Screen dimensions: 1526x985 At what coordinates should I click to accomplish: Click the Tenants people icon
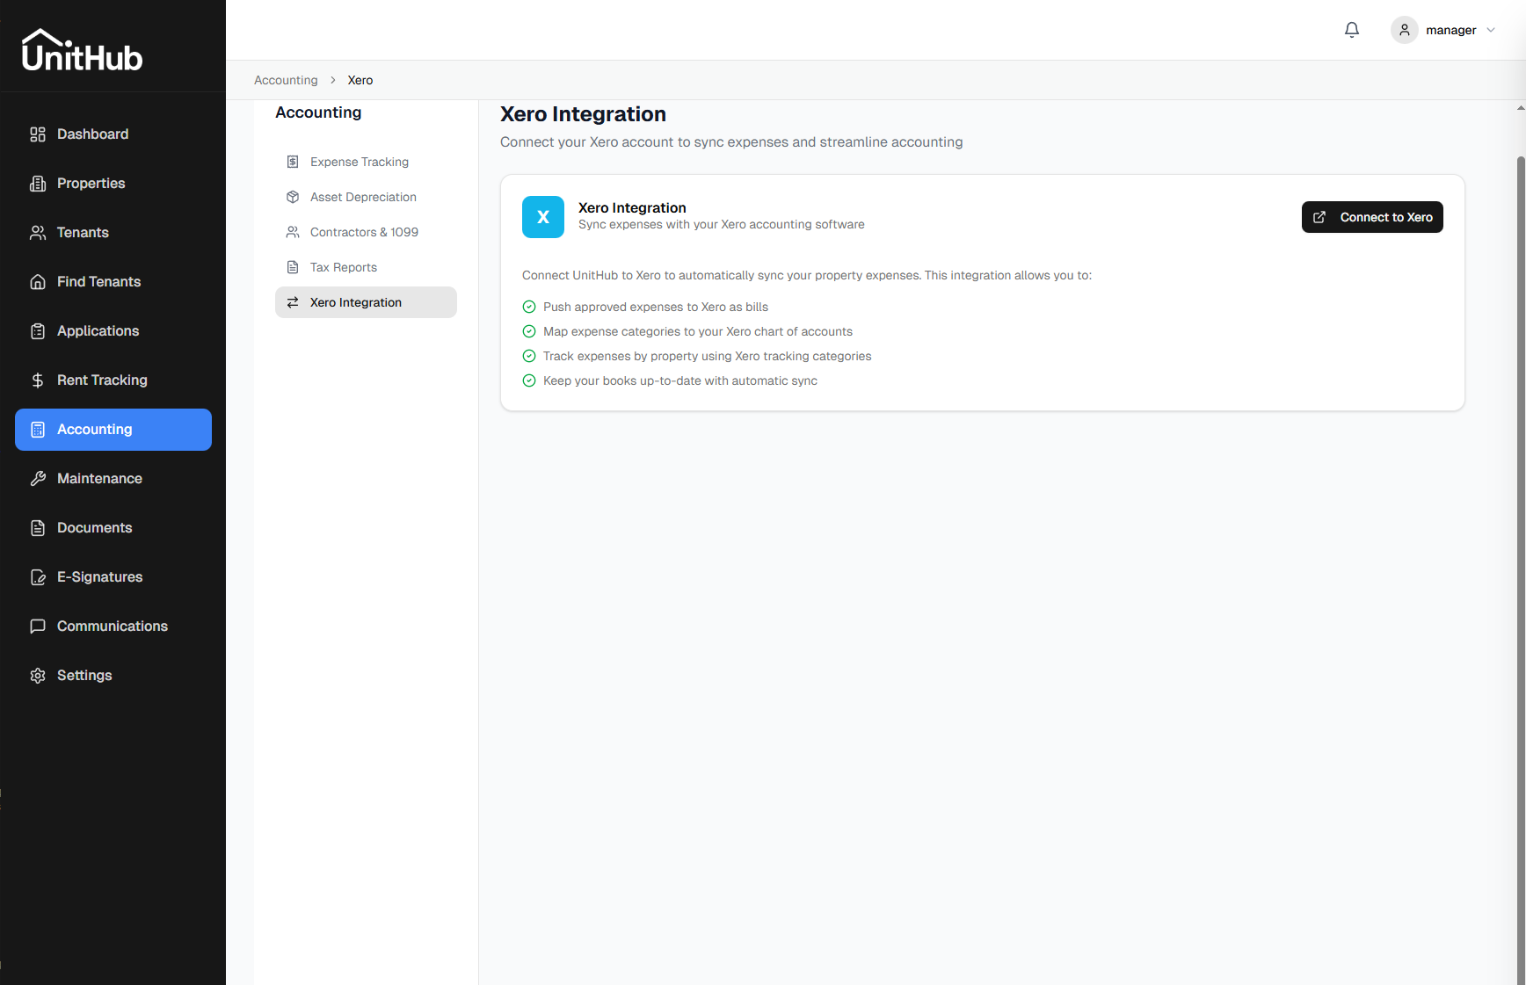click(x=38, y=233)
